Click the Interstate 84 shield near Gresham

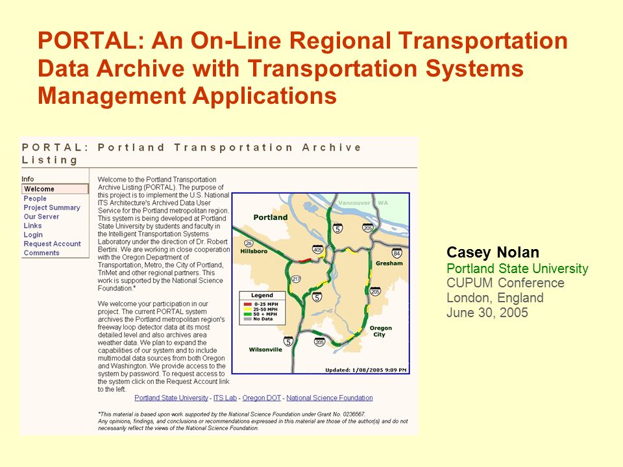tap(397, 252)
